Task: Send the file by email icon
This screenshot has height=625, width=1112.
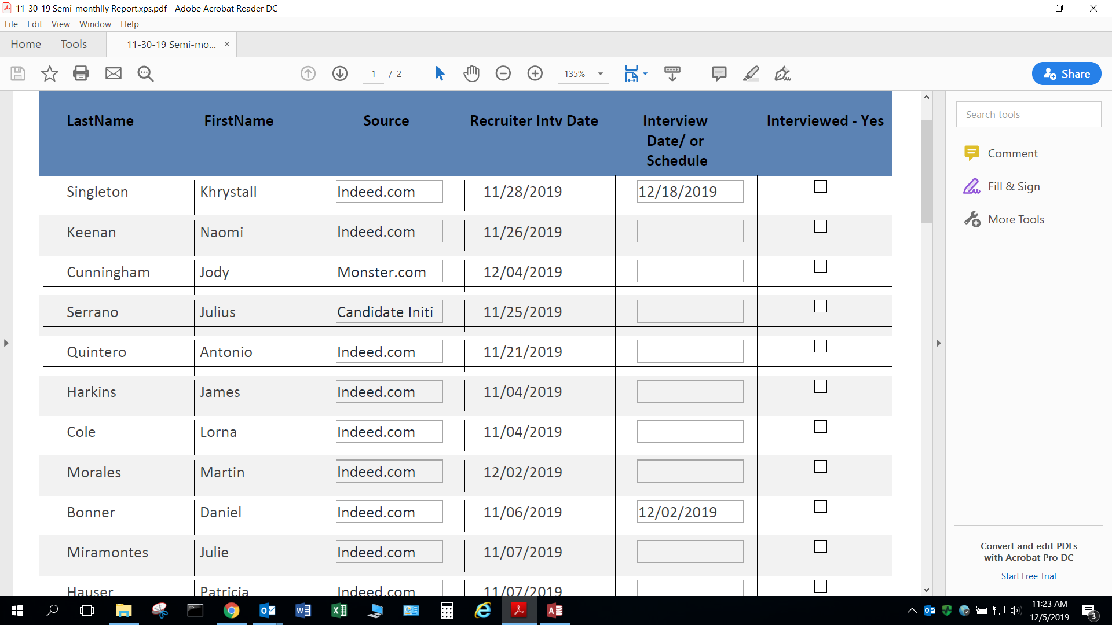Action: coord(114,73)
